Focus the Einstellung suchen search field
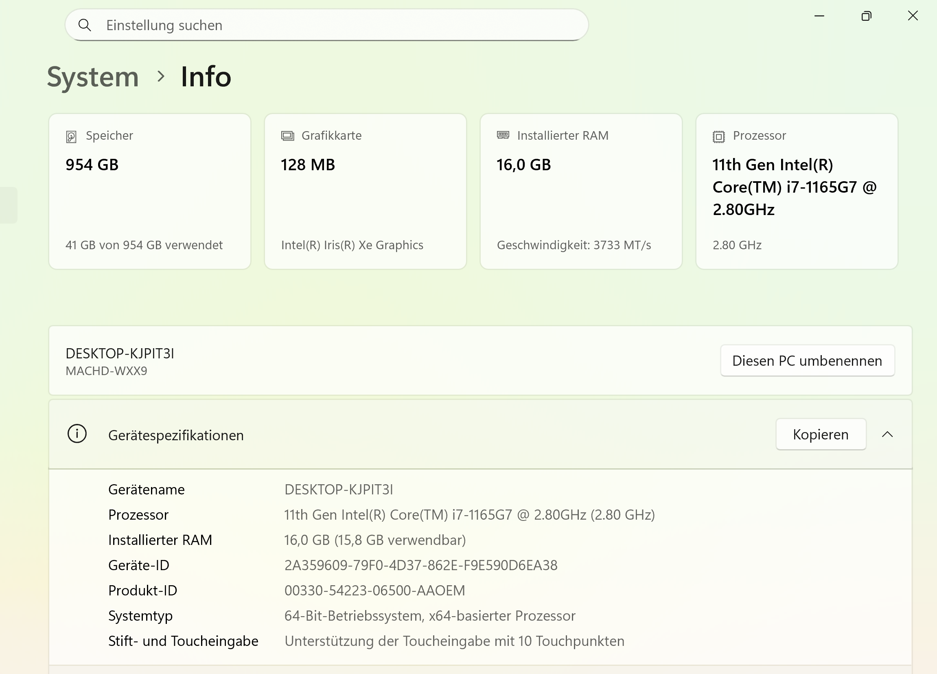Viewport: 937px width, 674px height. [326, 25]
